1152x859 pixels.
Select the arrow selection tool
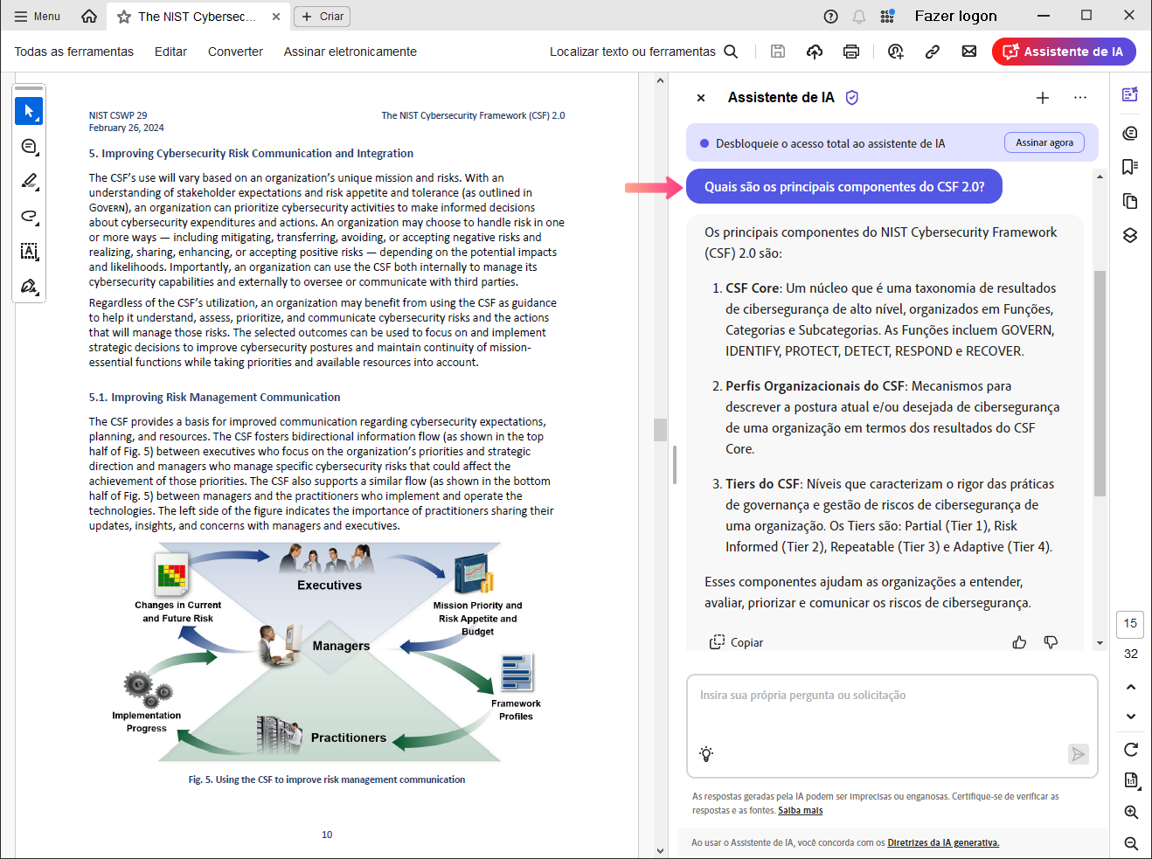click(x=29, y=111)
